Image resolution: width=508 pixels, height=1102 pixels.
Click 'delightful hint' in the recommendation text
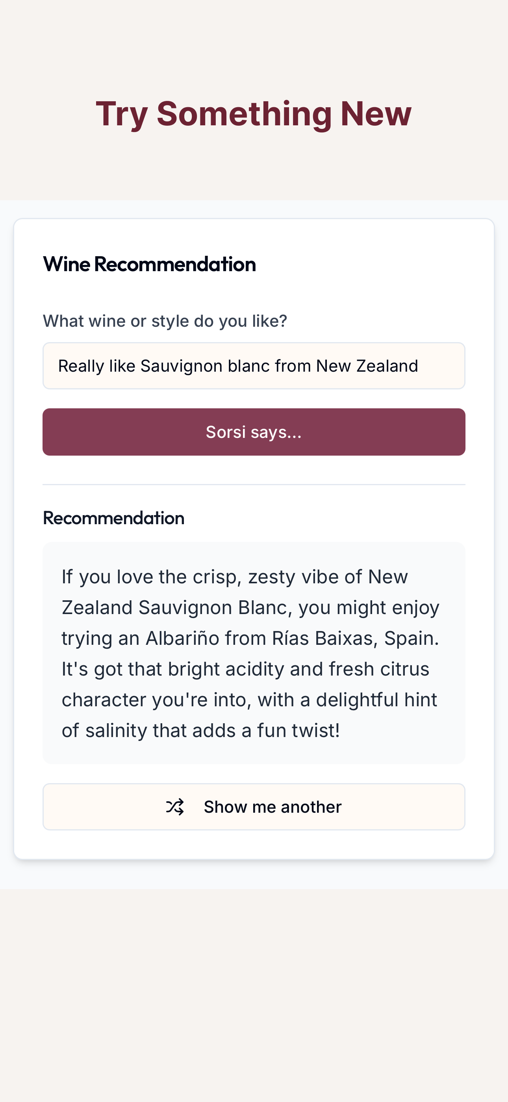coord(376,700)
